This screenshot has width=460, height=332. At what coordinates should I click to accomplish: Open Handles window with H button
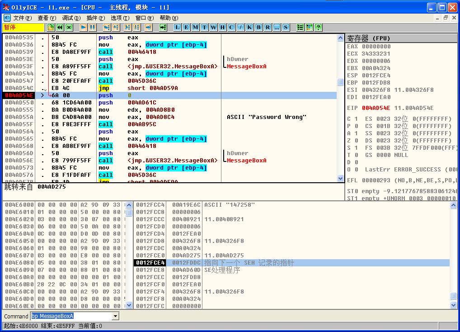click(x=223, y=28)
